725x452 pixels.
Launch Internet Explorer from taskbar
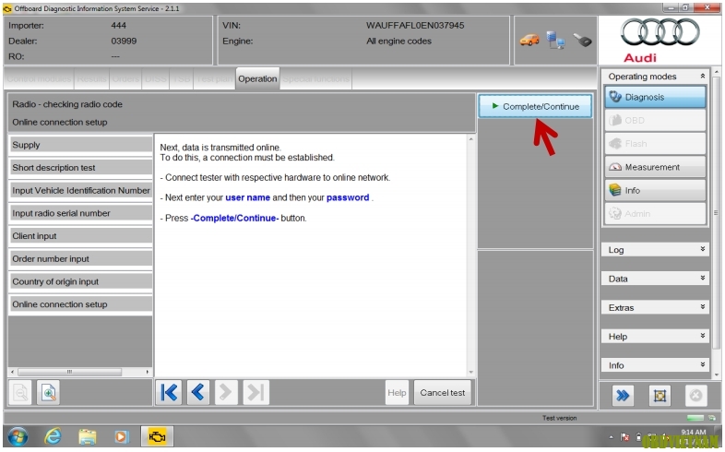[x=53, y=436]
